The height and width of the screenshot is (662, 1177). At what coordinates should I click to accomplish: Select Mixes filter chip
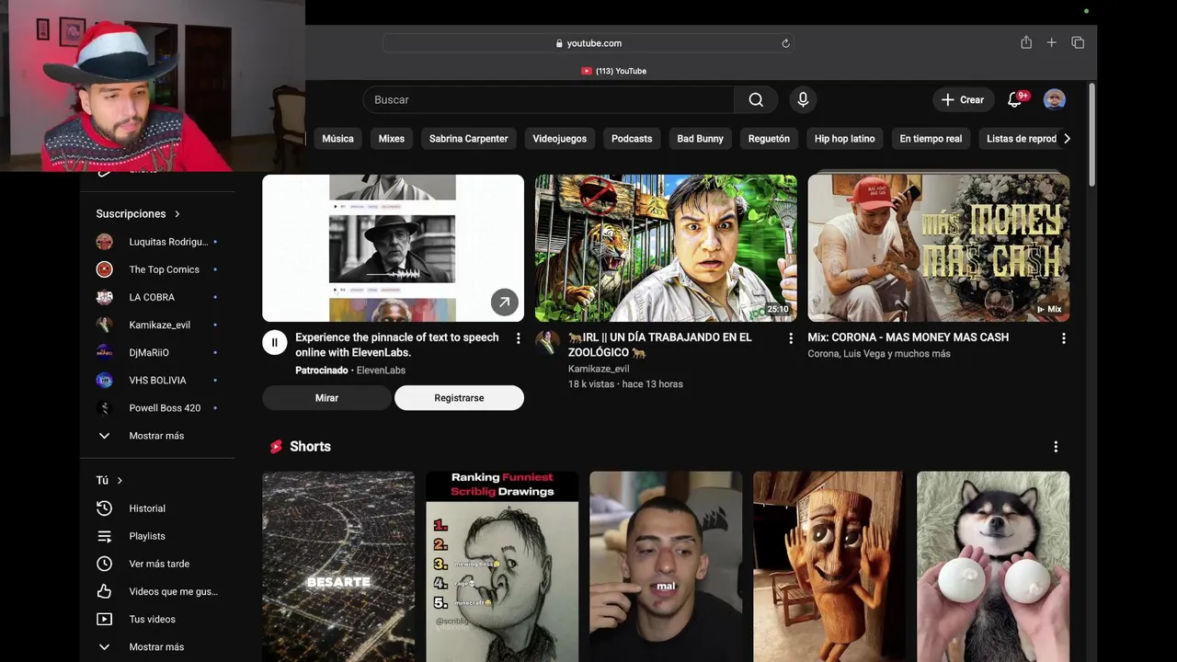(x=392, y=139)
